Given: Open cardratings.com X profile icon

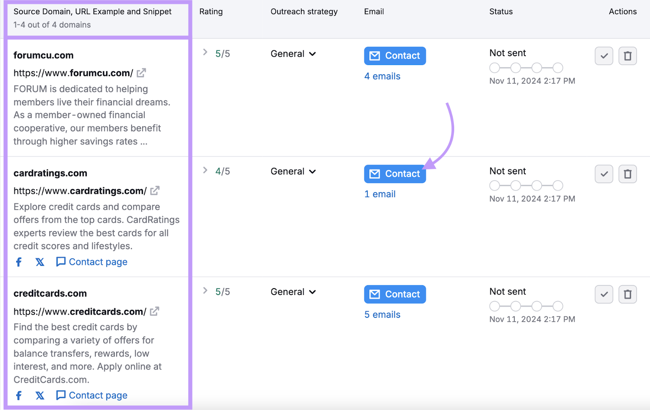Looking at the screenshot, I should [x=40, y=262].
